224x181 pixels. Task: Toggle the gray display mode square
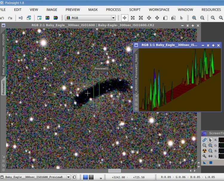(91, 177)
